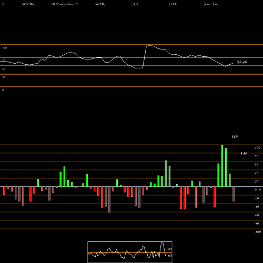Click the 'SI & MR' header text

[28, 4]
